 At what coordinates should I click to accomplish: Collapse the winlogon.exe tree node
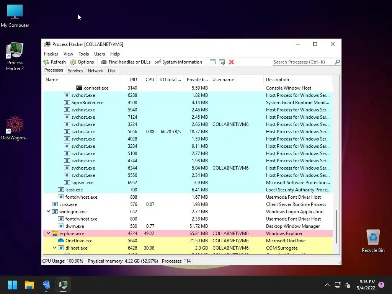[48, 211]
